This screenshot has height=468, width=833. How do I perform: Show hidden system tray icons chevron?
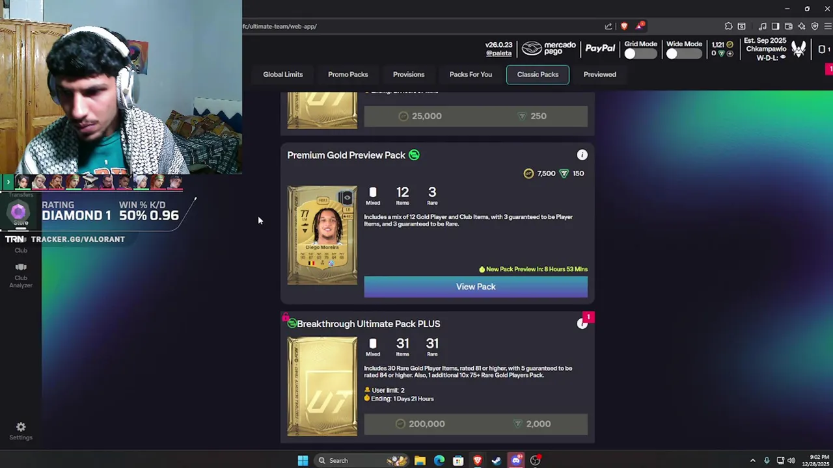(753, 460)
